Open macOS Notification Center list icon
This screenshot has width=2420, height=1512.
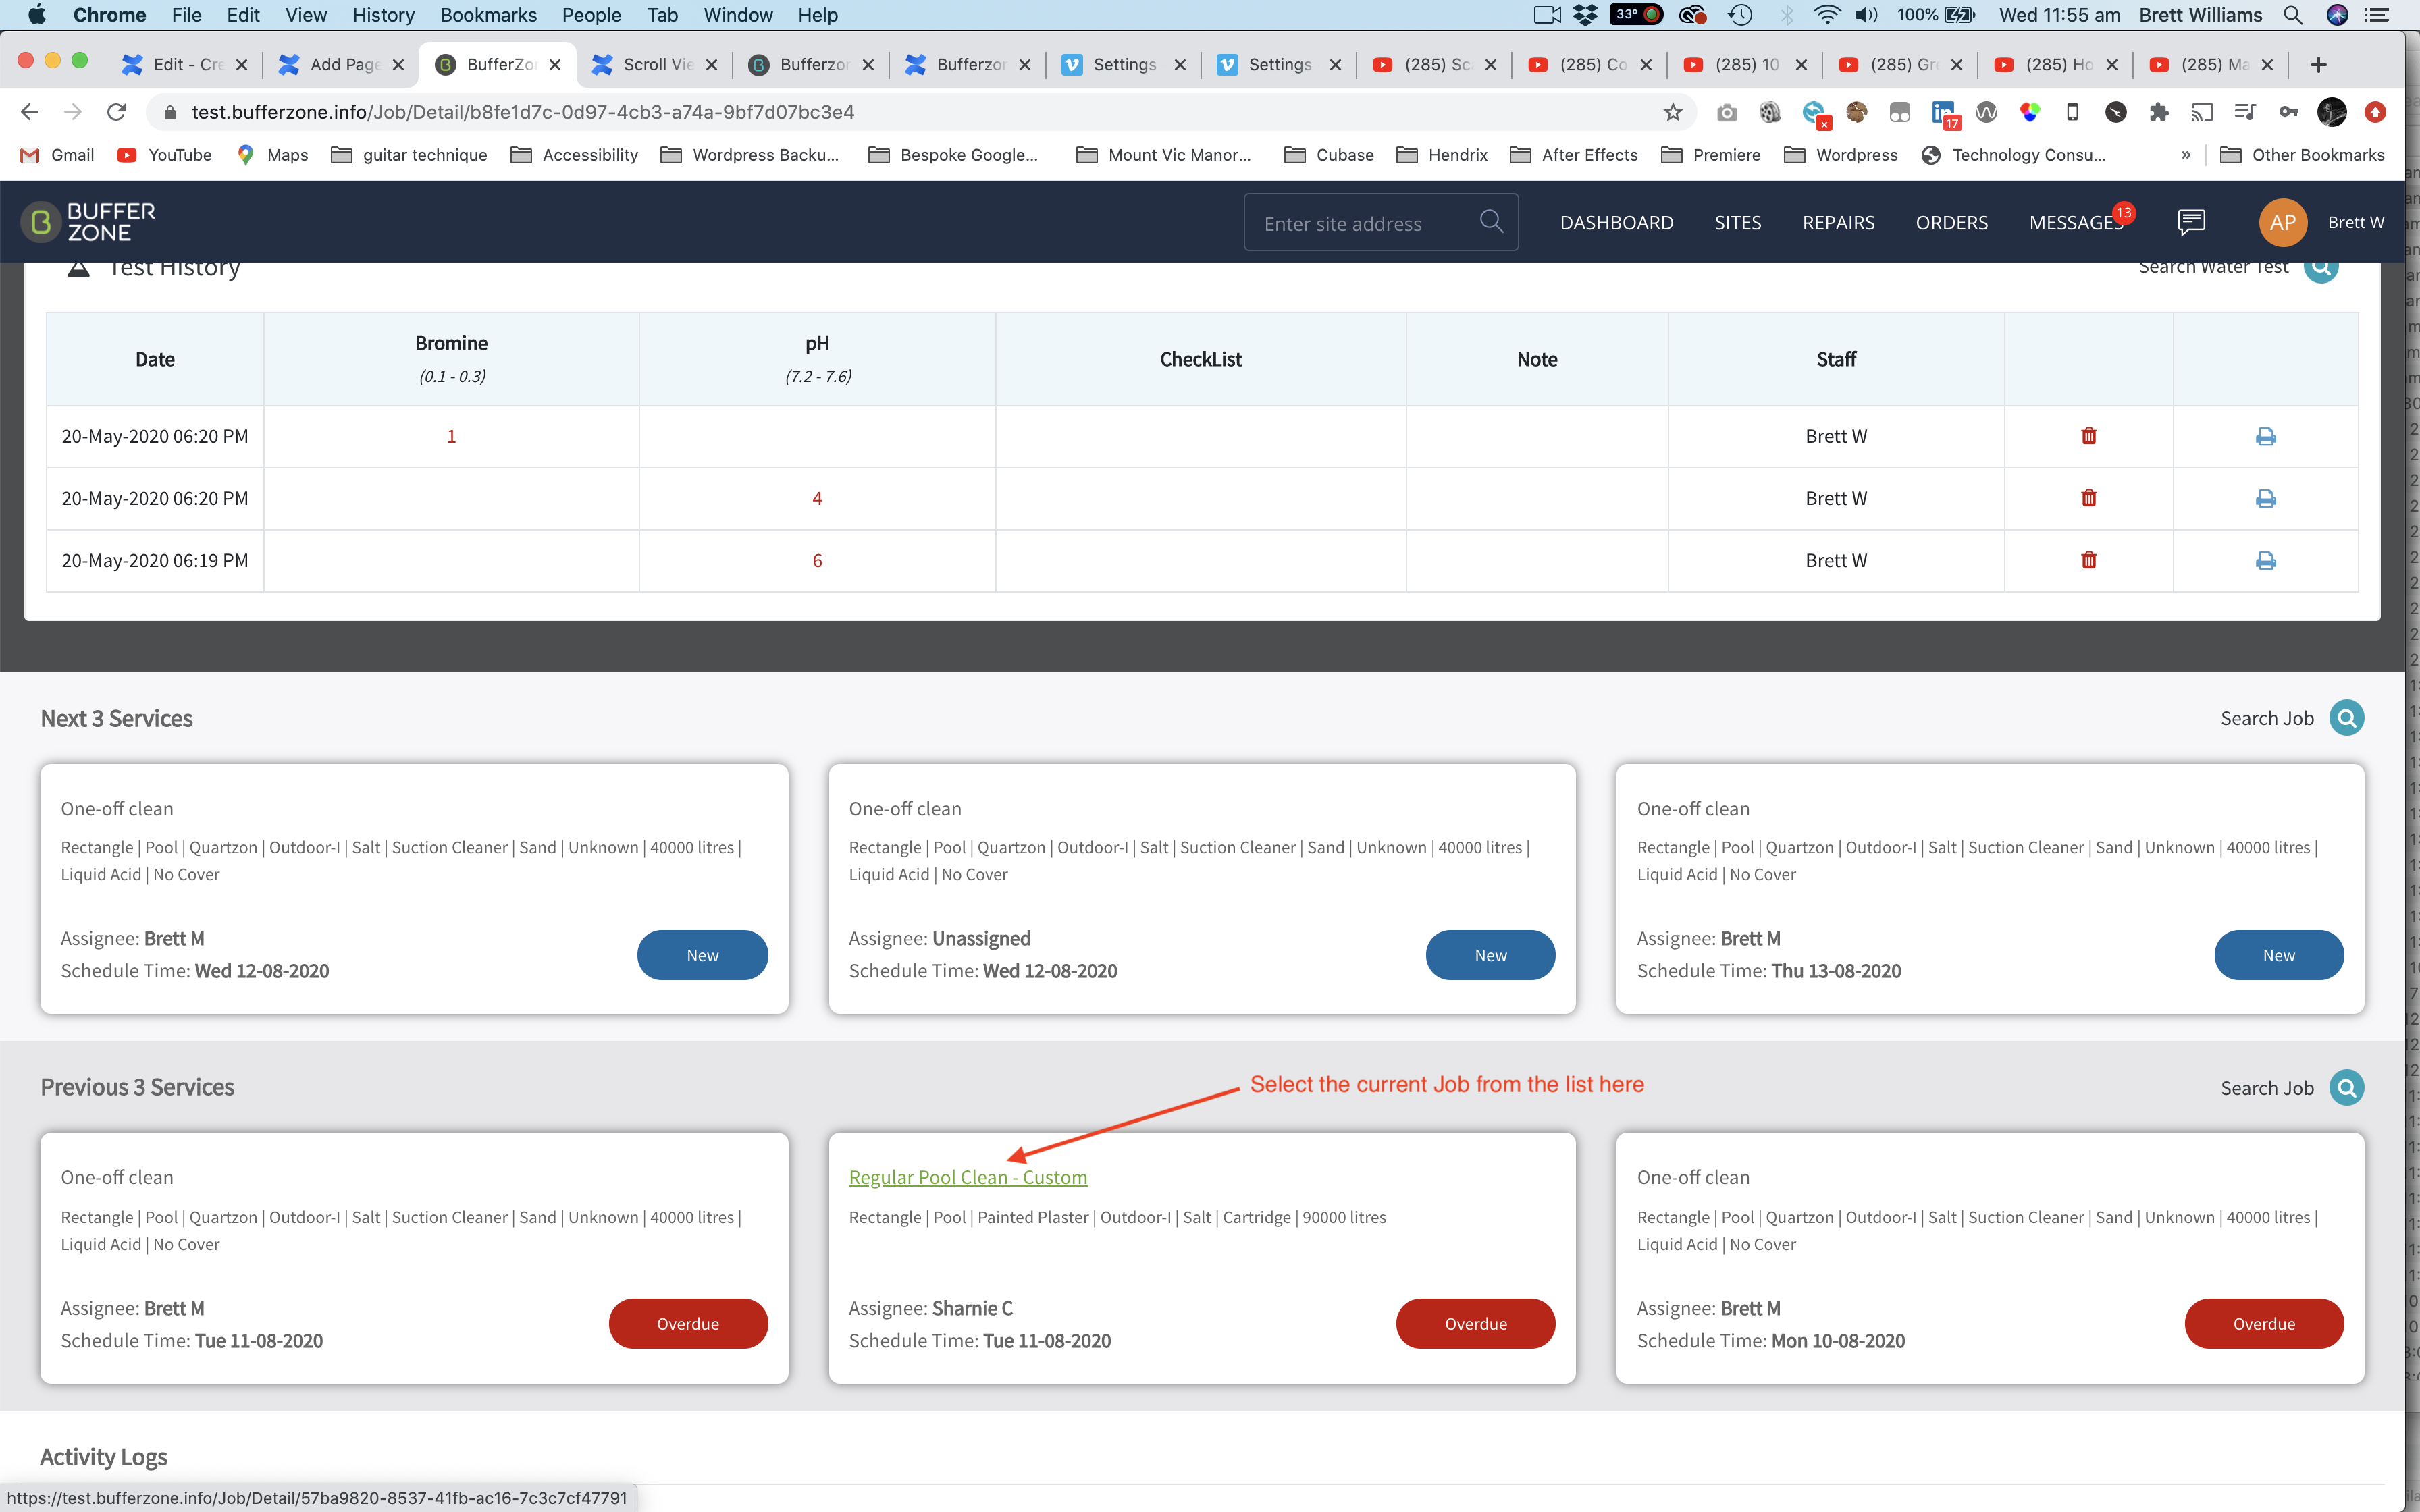pos(2376,15)
